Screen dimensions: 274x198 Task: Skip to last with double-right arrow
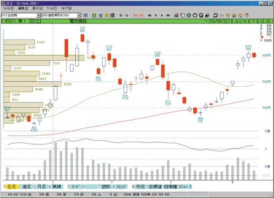[x=168, y=15]
